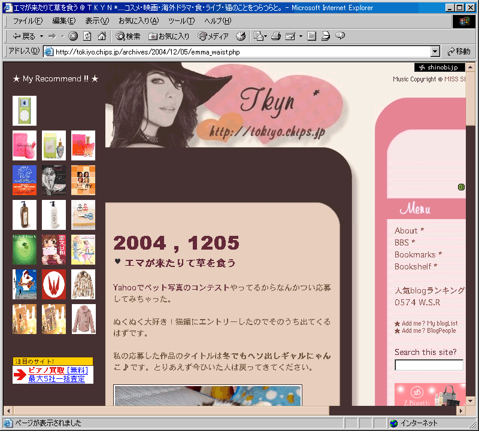Image resolution: width=479 pixels, height=431 pixels.
Task: Open the Bookmarks * menu link
Action: tap(418, 254)
